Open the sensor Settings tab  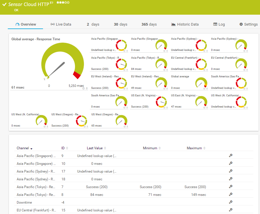click(x=248, y=24)
